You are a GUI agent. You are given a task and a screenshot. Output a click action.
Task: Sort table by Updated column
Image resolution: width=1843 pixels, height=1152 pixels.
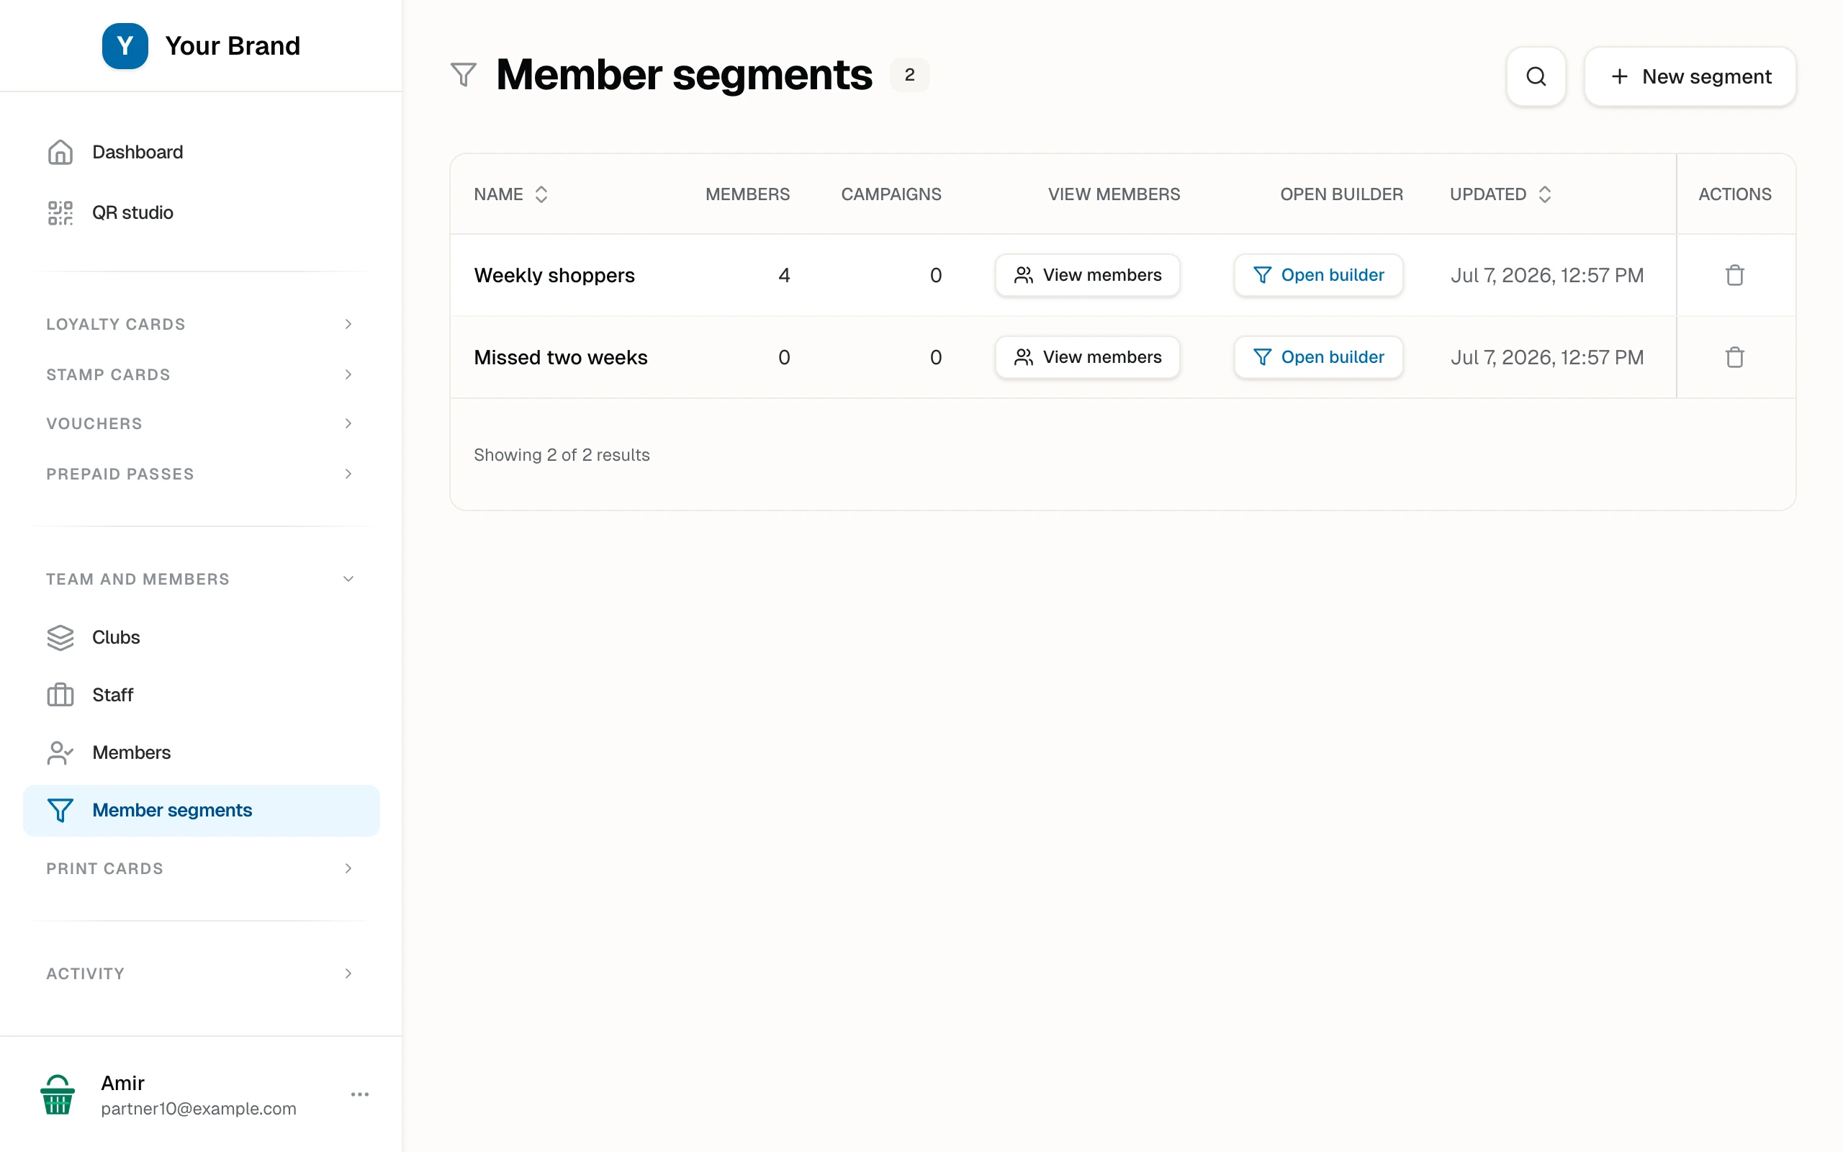[1500, 194]
